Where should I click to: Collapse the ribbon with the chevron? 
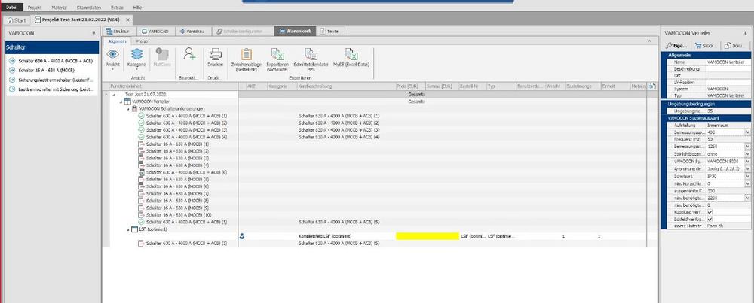click(650, 41)
